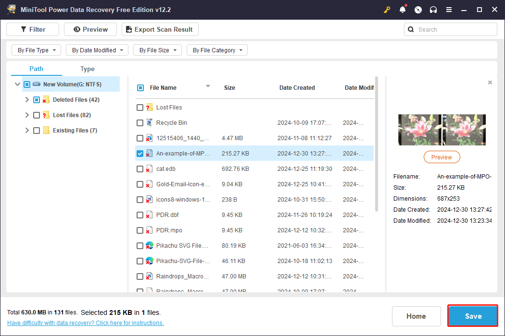This screenshot has width=505, height=336.
Task: Click the toolbar Preview button
Action: (x=90, y=29)
